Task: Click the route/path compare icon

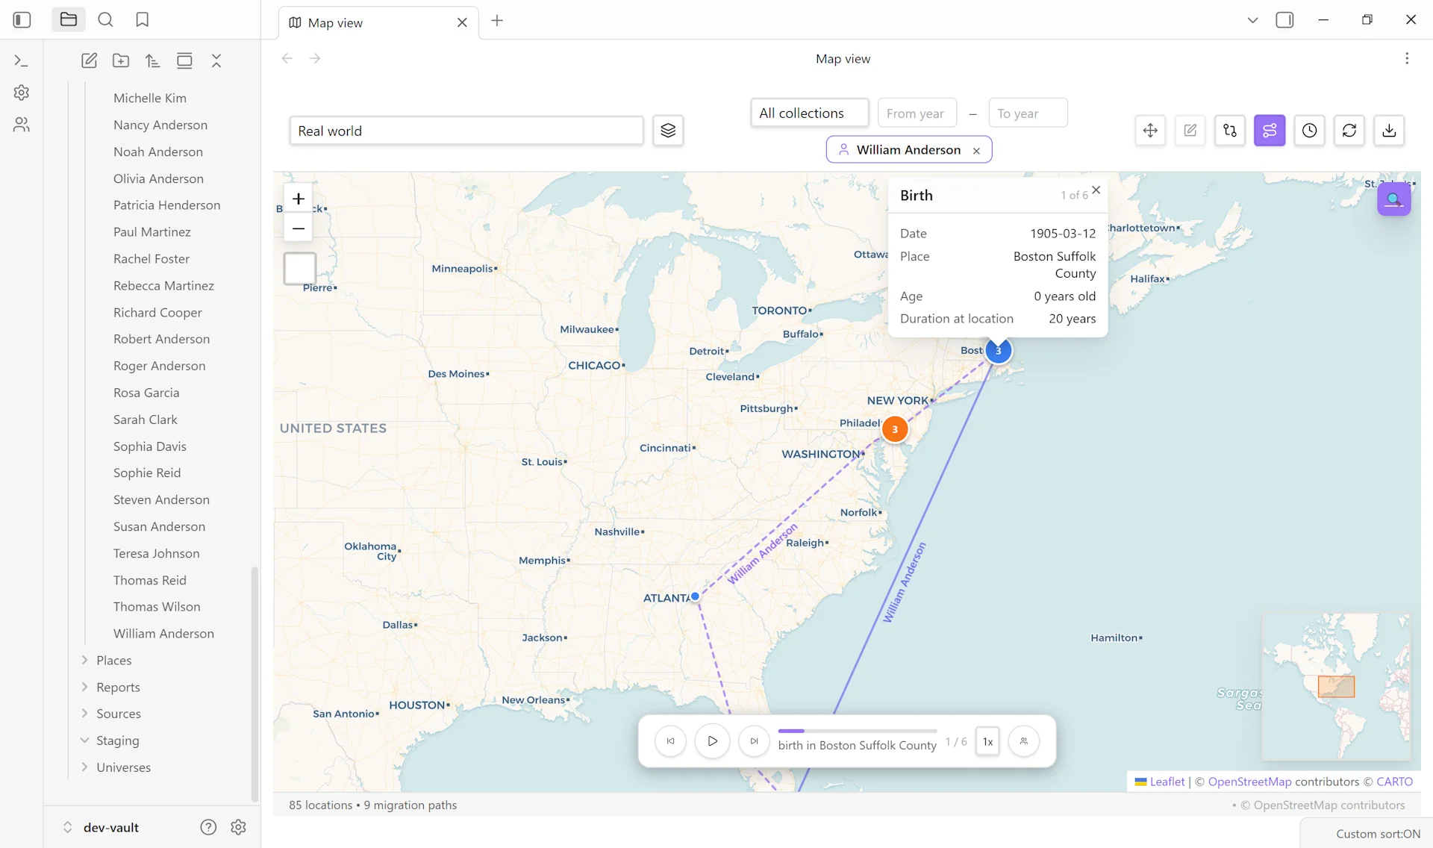Action: pos(1230,131)
